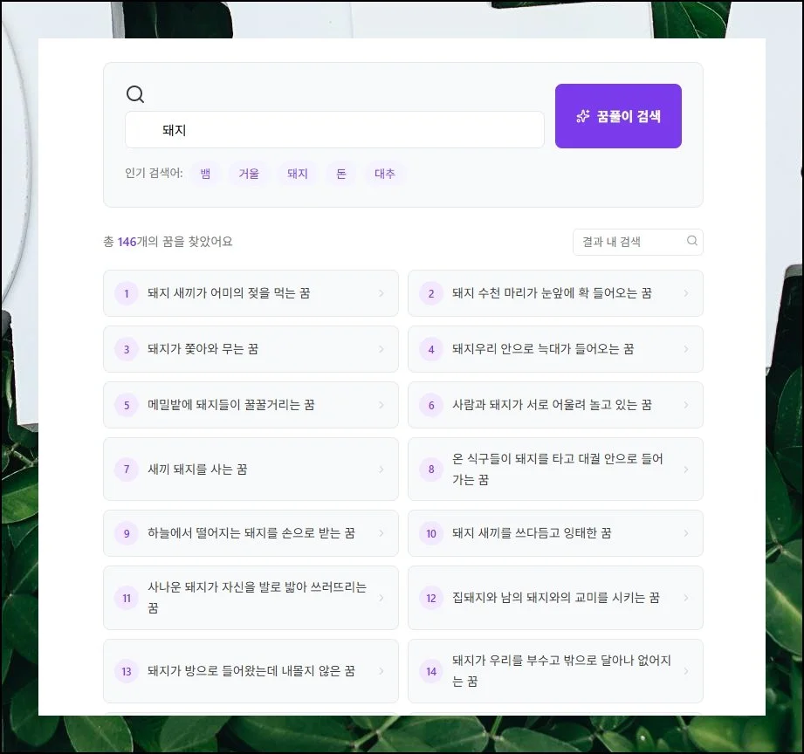Click the highlighted keyword 돼지 in popular searches

pos(296,174)
